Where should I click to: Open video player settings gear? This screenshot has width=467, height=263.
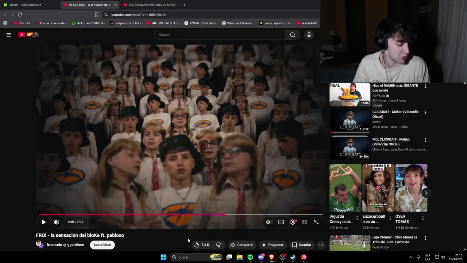[x=293, y=222]
